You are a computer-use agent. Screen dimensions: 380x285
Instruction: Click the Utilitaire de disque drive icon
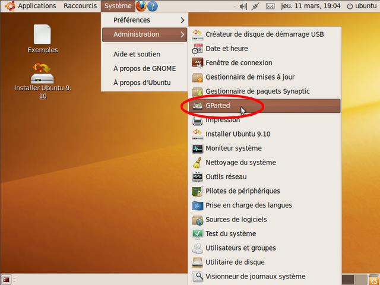pos(198,262)
